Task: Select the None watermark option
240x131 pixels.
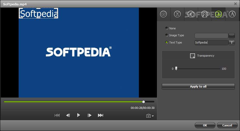Action: 167,28
